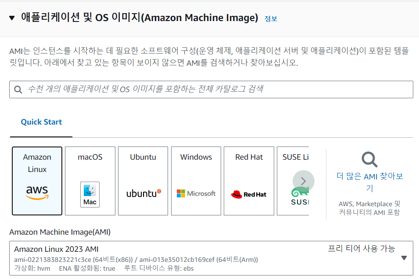
Task: Click the 가상화: hvm text
Action: (x=32, y=268)
